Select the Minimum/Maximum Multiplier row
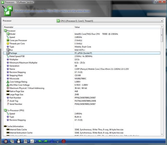167x145 pixels. point(82,63)
